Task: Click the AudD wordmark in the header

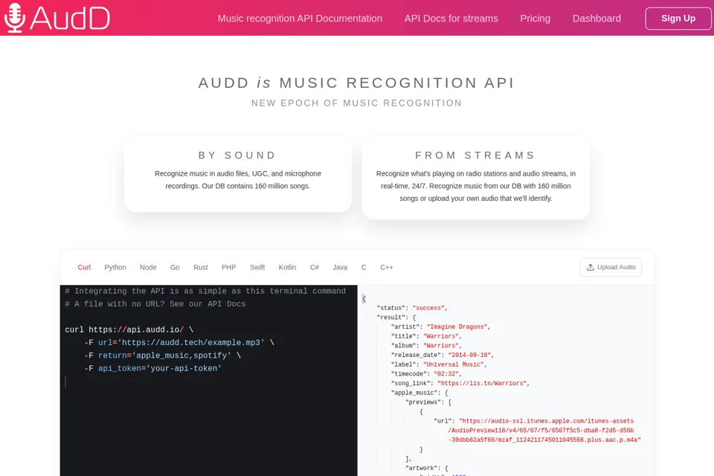Action: coord(70,18)
